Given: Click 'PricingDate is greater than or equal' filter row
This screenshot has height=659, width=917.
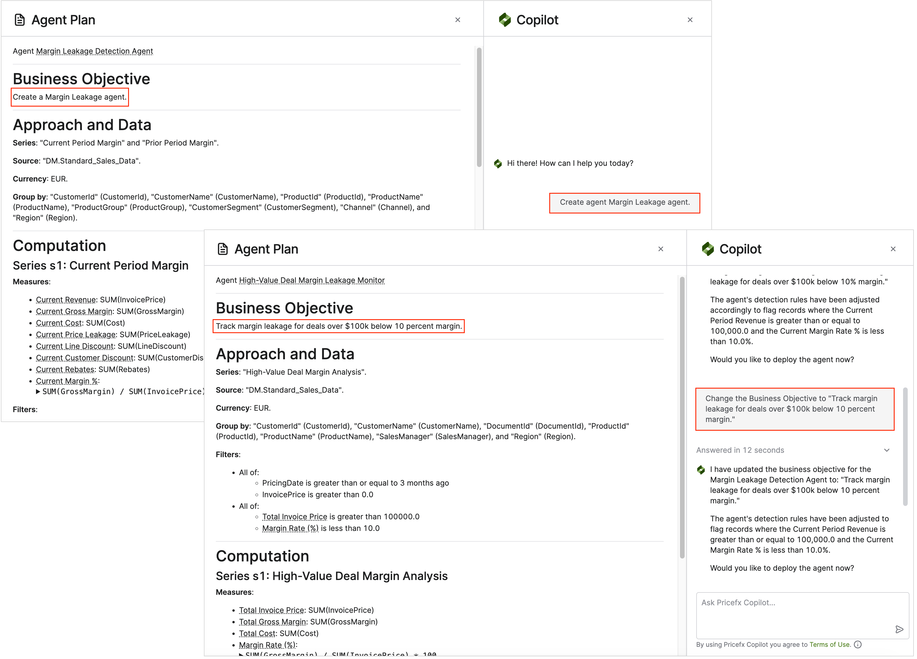Looking at the screenshot, I should click(356, 483).
